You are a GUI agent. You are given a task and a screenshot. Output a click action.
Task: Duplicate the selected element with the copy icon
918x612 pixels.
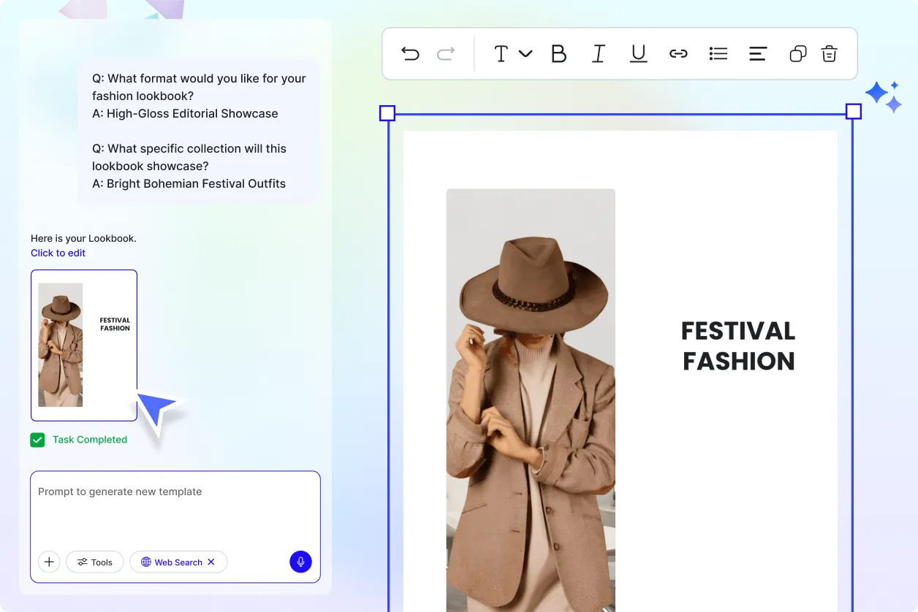[797, 53]
